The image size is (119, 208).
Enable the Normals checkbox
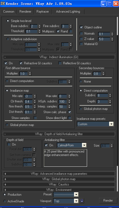point(81,33)
